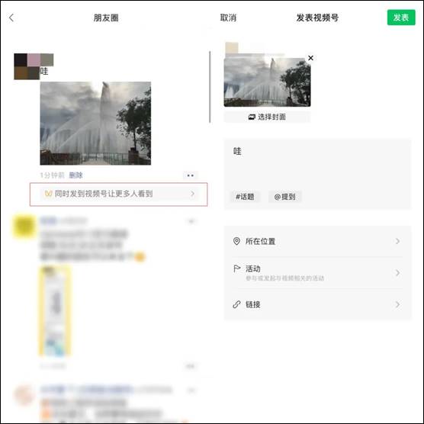Viewport: 424px width, 424px height.
Task: Open the fountain photo in the Moments post
Action: pos(95,124)
